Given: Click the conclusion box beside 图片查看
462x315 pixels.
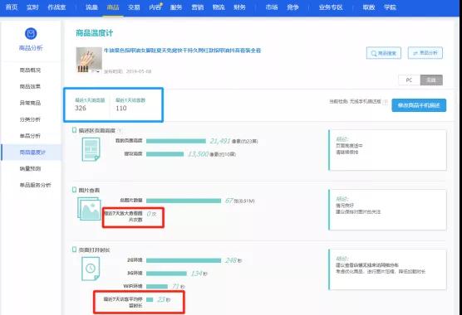Looking at the screenshot, I should (x=387, y=210).
